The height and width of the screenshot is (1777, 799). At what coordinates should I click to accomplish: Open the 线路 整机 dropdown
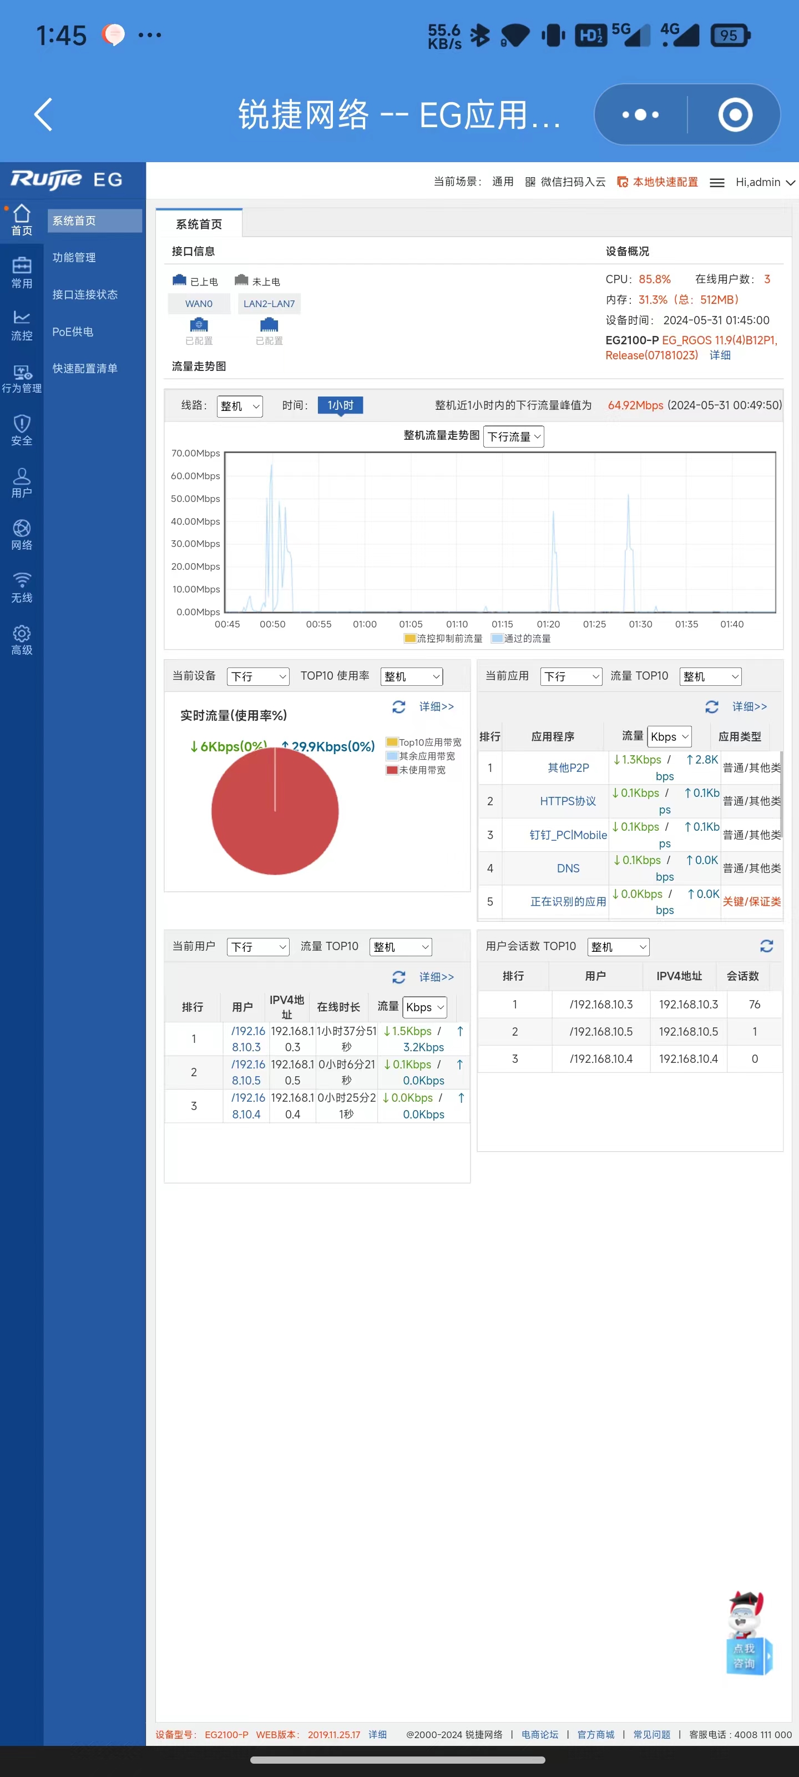[x=239, y=406]
